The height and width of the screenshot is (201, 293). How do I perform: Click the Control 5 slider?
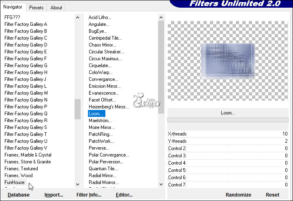click(228, 170)
